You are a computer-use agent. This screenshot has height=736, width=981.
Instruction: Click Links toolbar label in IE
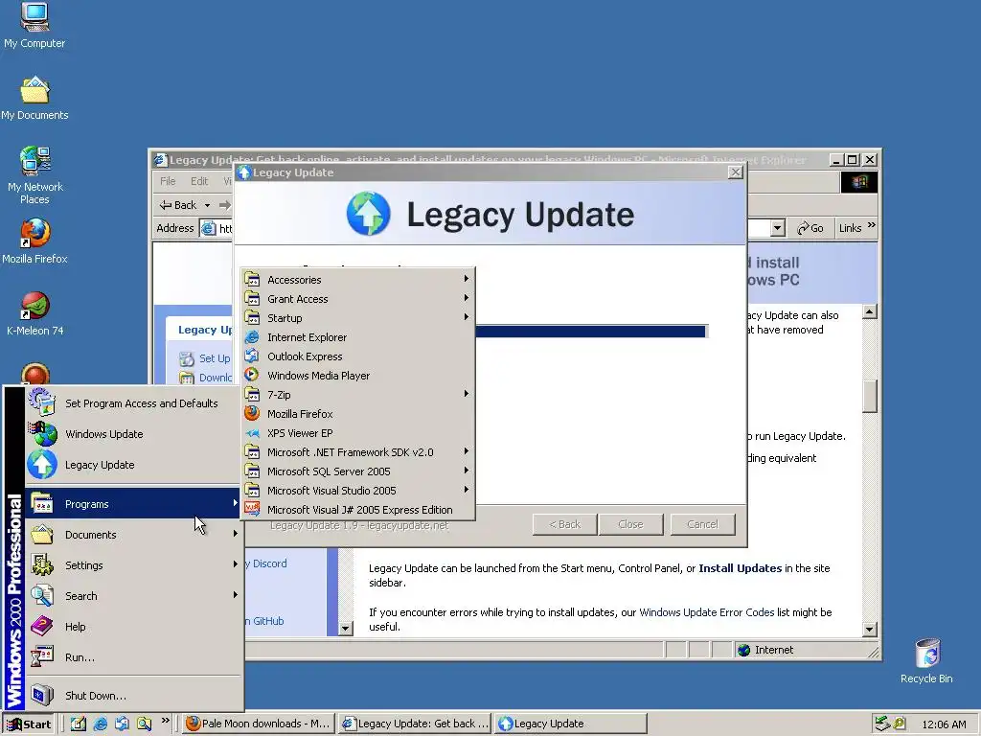click(x=850, y=228)
